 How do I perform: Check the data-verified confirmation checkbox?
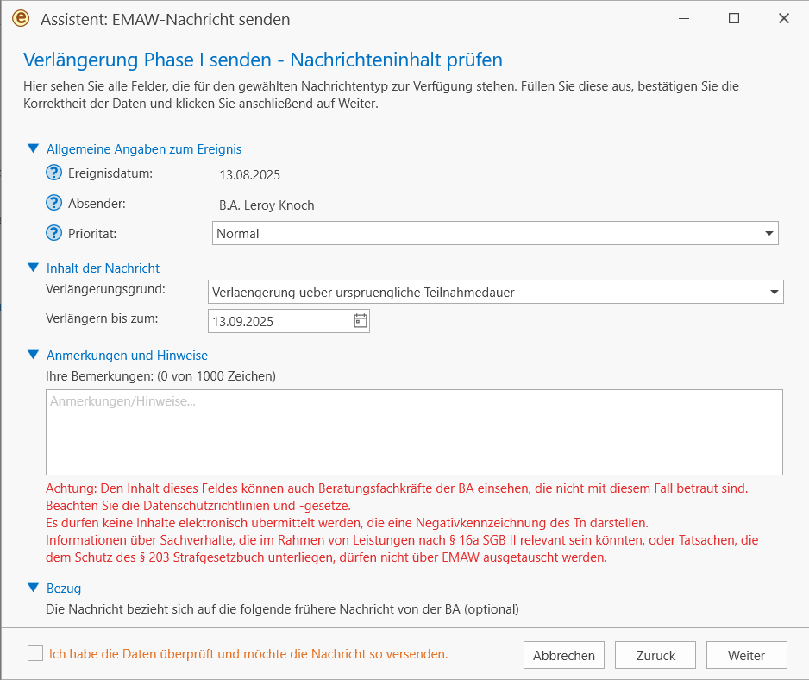[x=35, y=653]
